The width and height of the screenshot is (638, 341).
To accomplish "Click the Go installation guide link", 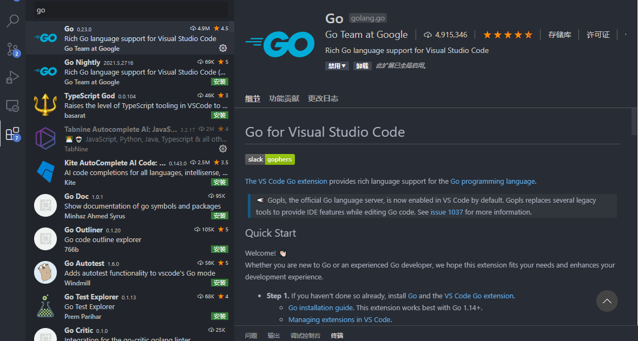I will click(x=320, y=307).
